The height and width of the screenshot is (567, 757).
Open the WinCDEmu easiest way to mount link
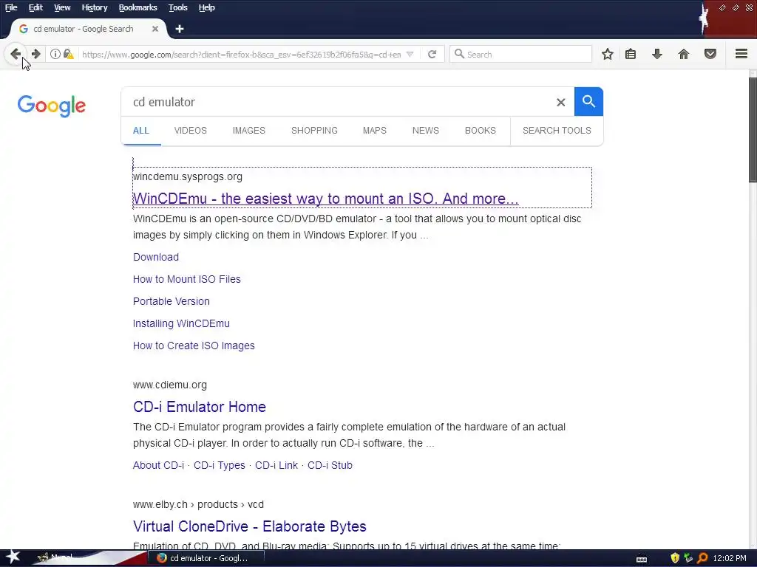coord(326,199)
